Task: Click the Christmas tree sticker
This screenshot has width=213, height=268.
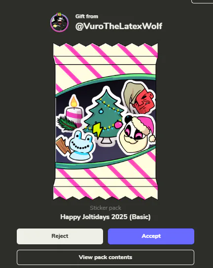Action: click(x=104, y=116)
